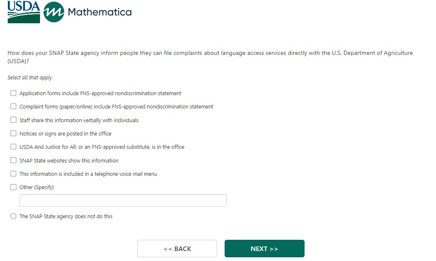Tick the telephone voice mail menu checkbox
Image resolution: width=436 pixels, height=261 pixels.
tap(13, 174)
